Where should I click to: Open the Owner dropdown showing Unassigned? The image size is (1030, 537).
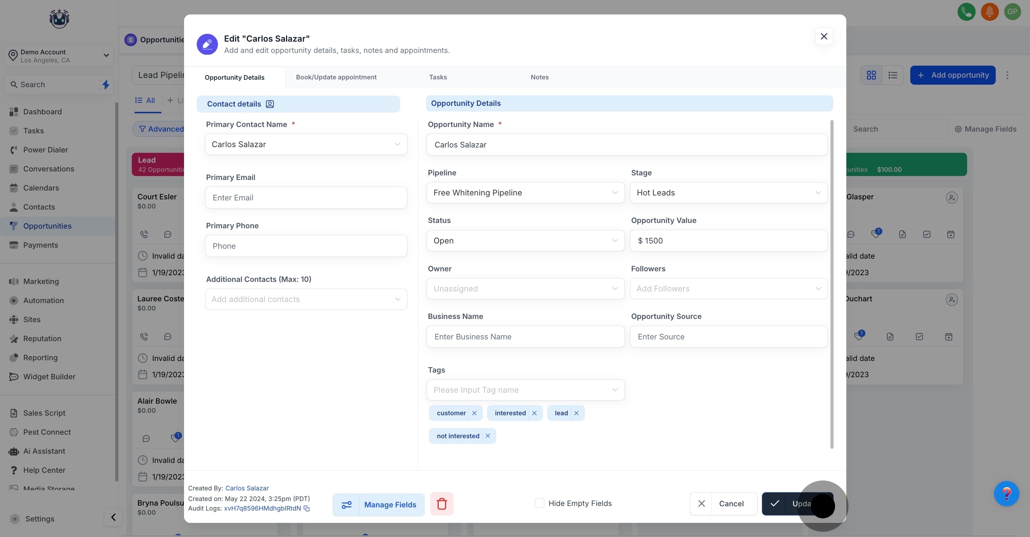(525, 288)
